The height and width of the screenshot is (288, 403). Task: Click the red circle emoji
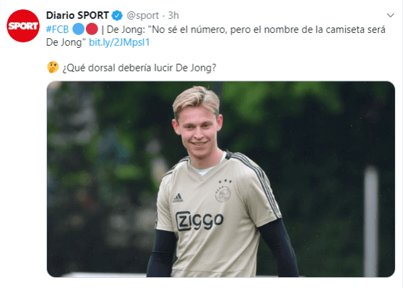point(92,29)
